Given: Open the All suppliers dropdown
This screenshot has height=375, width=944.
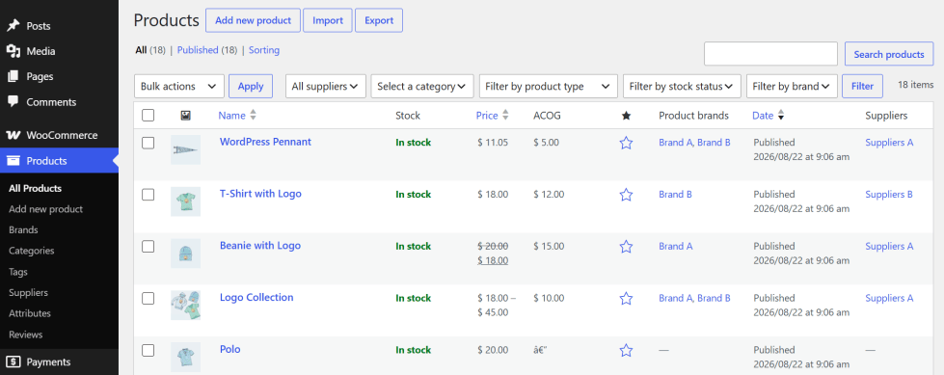Looking at the screenshot, I should pyautogui.click(x=326, y=86).
